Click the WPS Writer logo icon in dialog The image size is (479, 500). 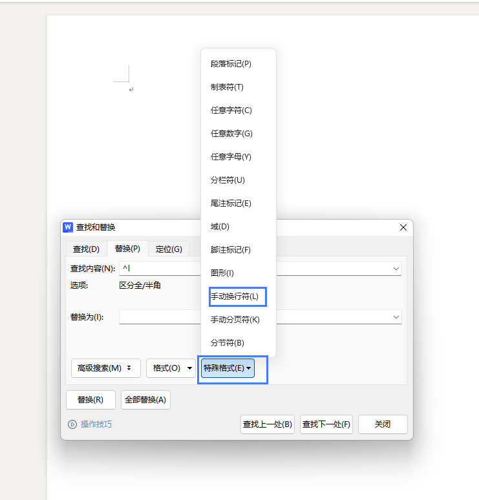[68, 227]
